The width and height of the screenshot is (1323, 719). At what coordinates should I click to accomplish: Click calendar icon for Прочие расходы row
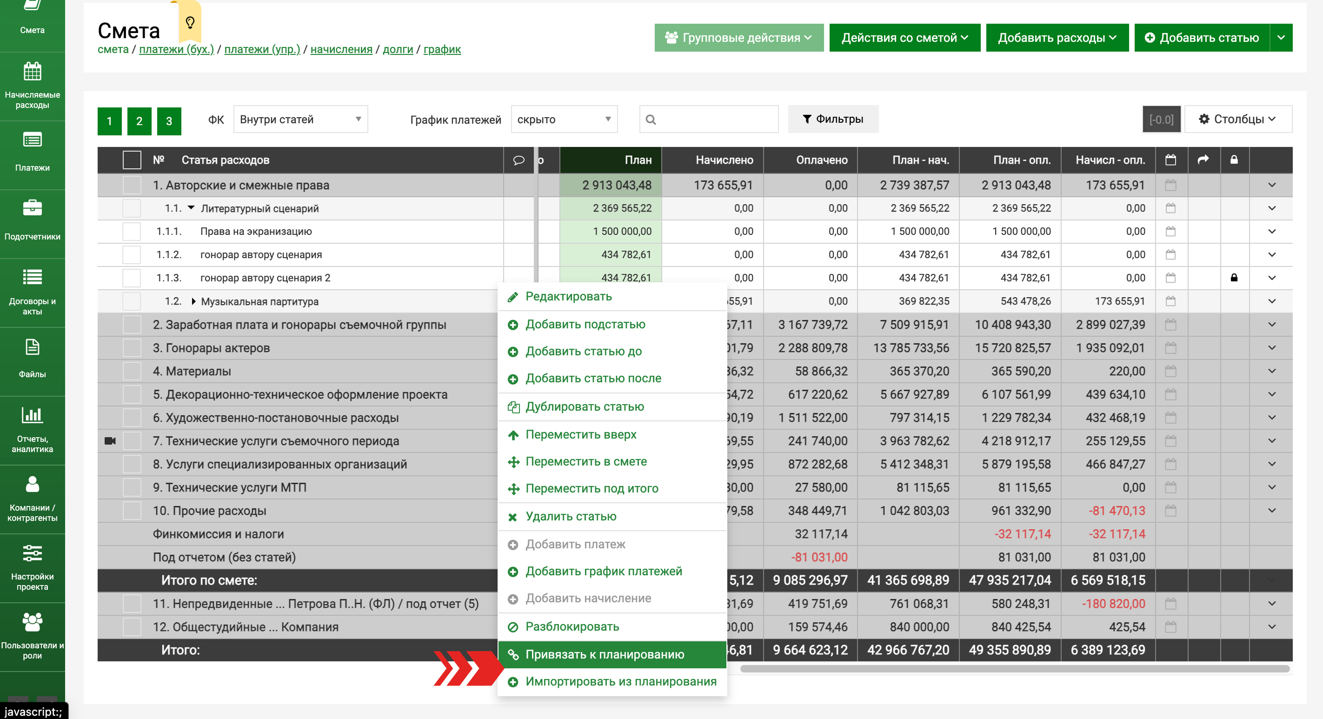1170,511
